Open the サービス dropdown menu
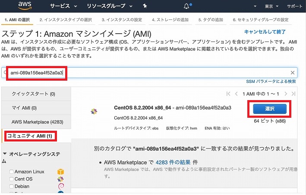The height and width of the screenshot is (195, 306). coord(63,6)
